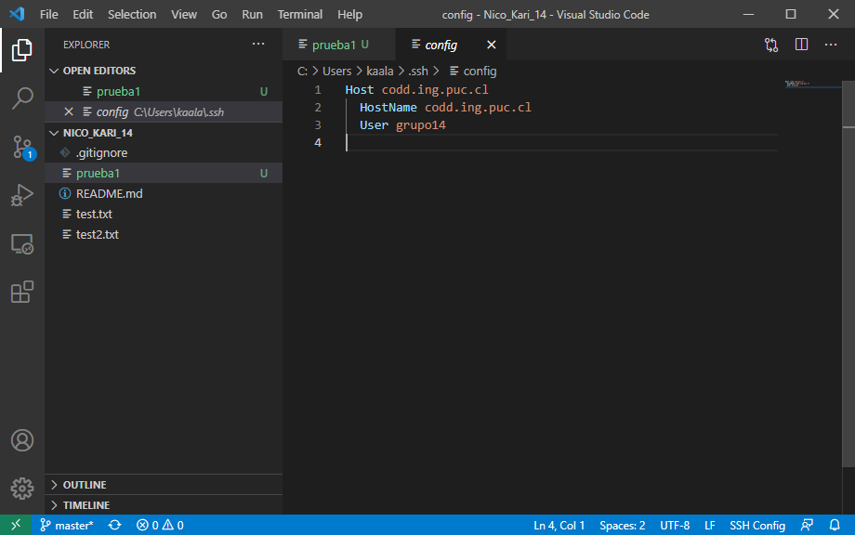
Task: Click the C: breadcrumb segment
Action: coord(302,72)
